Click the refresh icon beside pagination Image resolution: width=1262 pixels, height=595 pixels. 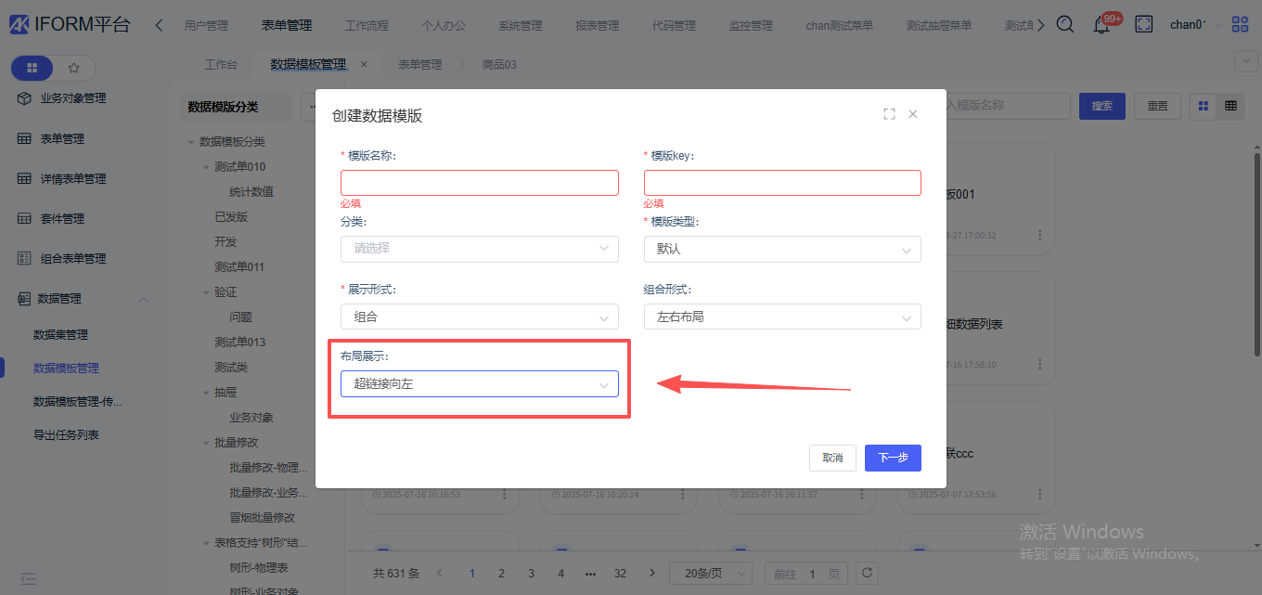click(866, 574)
